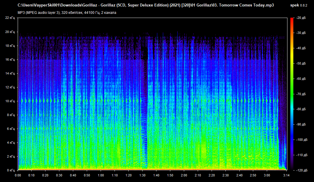Click the spek 0.8.2 version label
Viewport: 314px width, 182px height.
pyautogui.click(x=298, y=5)
